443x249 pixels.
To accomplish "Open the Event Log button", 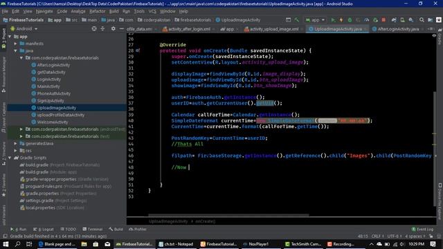I will (423, 229).
